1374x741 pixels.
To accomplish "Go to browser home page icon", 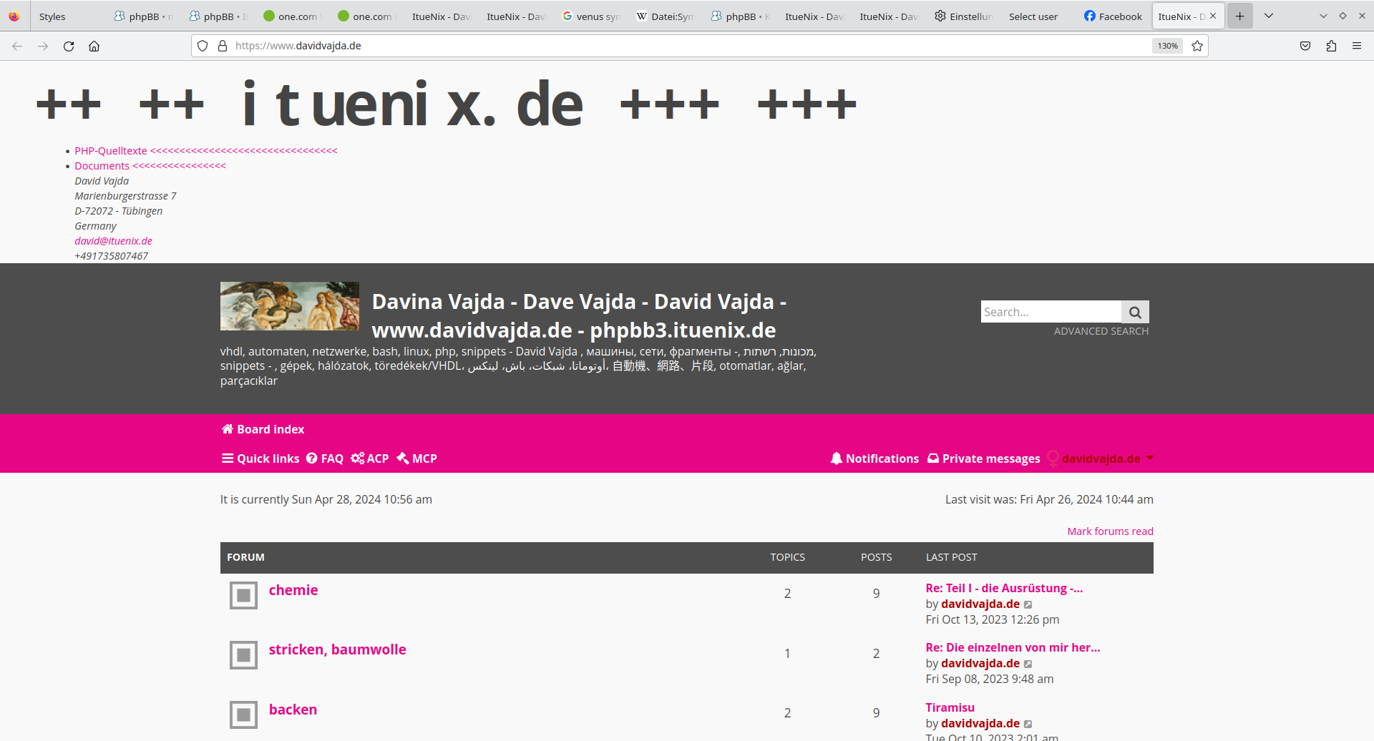I will 94,46.
